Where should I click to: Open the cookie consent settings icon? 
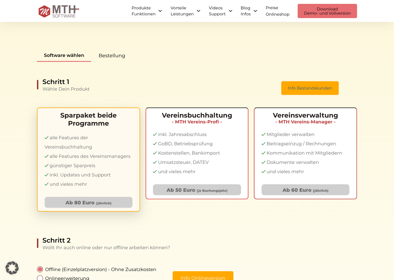pyautogui.click(x=12, y=268)
